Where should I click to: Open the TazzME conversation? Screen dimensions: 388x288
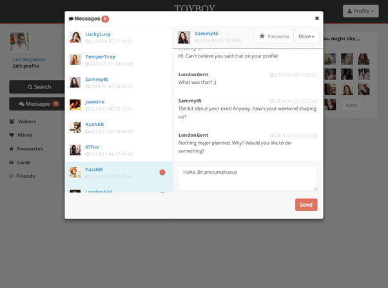pos(119,173)
